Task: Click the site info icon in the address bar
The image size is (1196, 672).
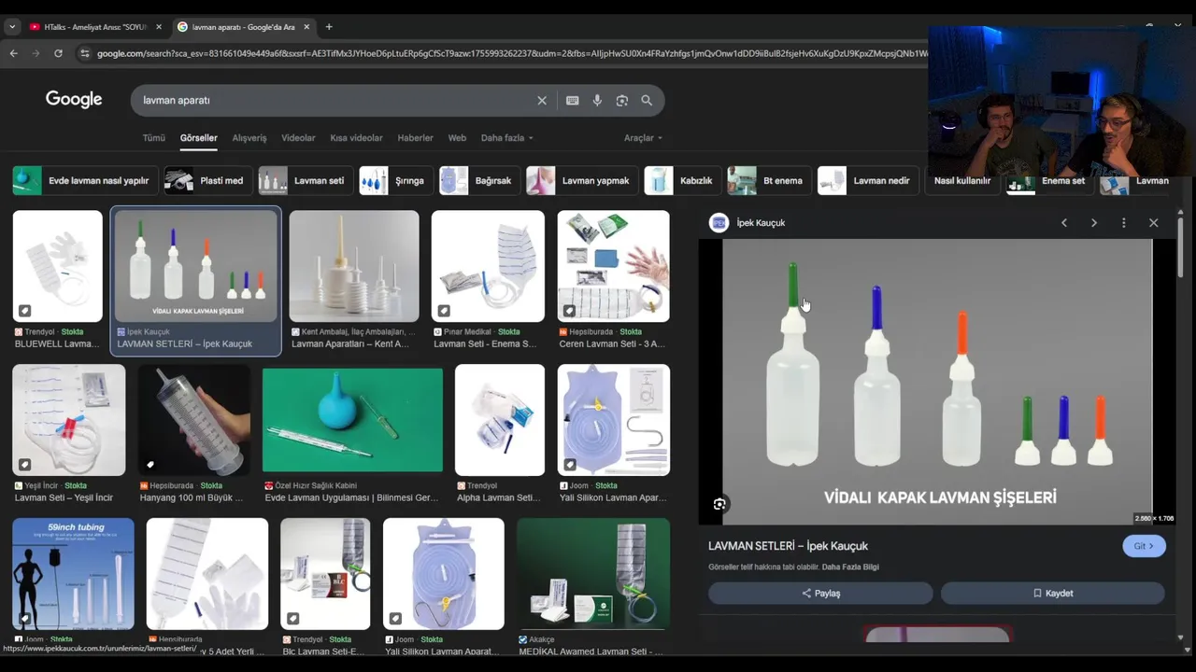Action: 85,53
